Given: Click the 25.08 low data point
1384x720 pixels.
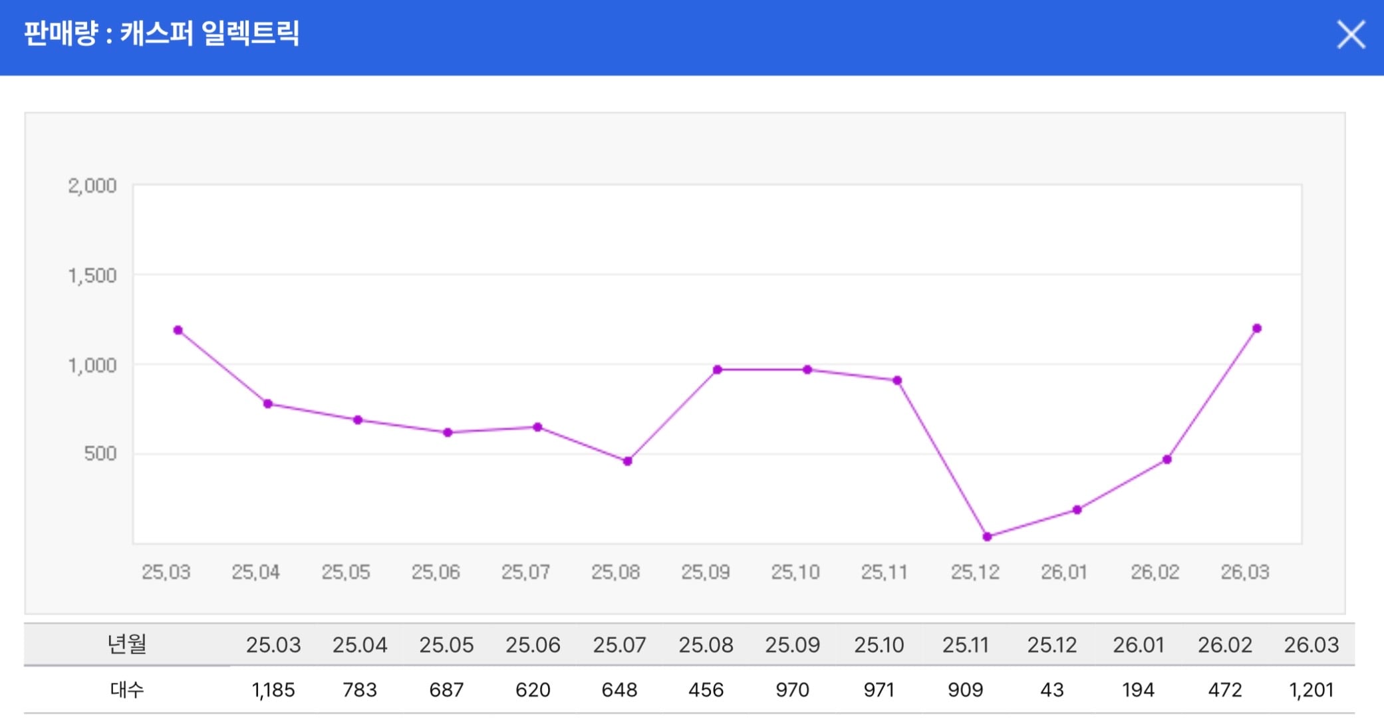Looking at the screenshot, I should tap(628, 461).
